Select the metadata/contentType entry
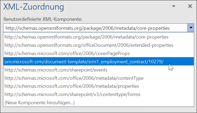 pos(74,78)
